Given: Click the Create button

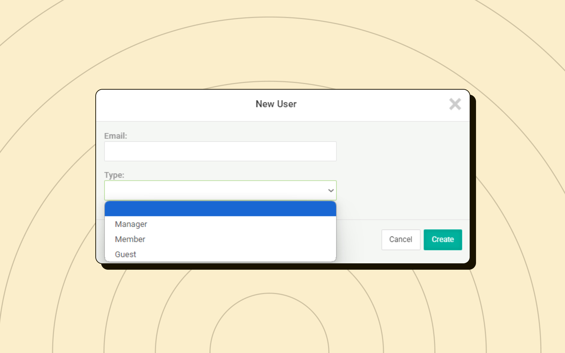Looking at the screenshot, I should [443, 240].
